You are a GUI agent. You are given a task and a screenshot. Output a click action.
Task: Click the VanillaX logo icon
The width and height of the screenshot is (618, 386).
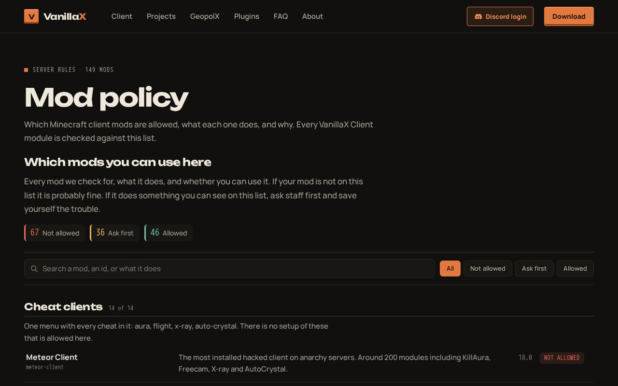click(x=31, y=16)
